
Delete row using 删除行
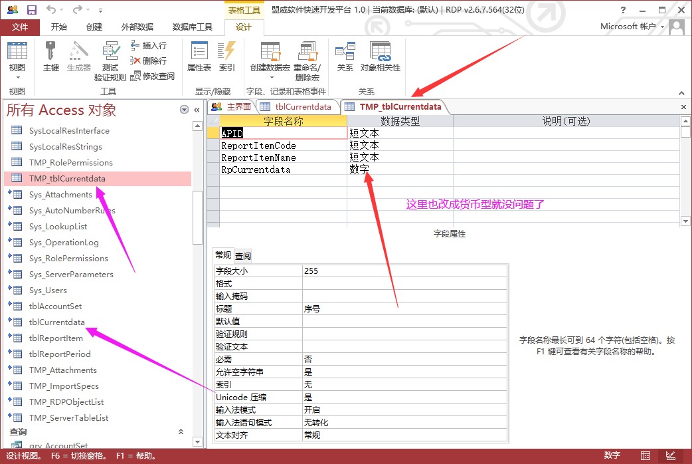pyautogui.click(x=149, y=60)
